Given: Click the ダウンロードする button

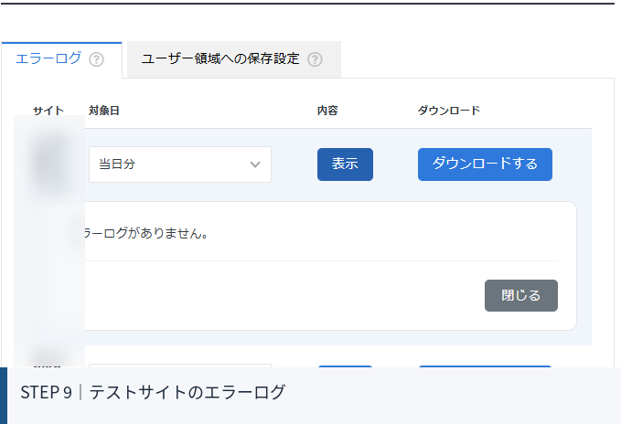Looking at the screenshot, I should coord(485,164).
